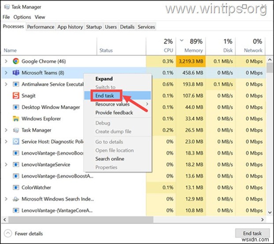Click the LenovoVantage-(VantageCoreA... icon

(x=16, y=211)
